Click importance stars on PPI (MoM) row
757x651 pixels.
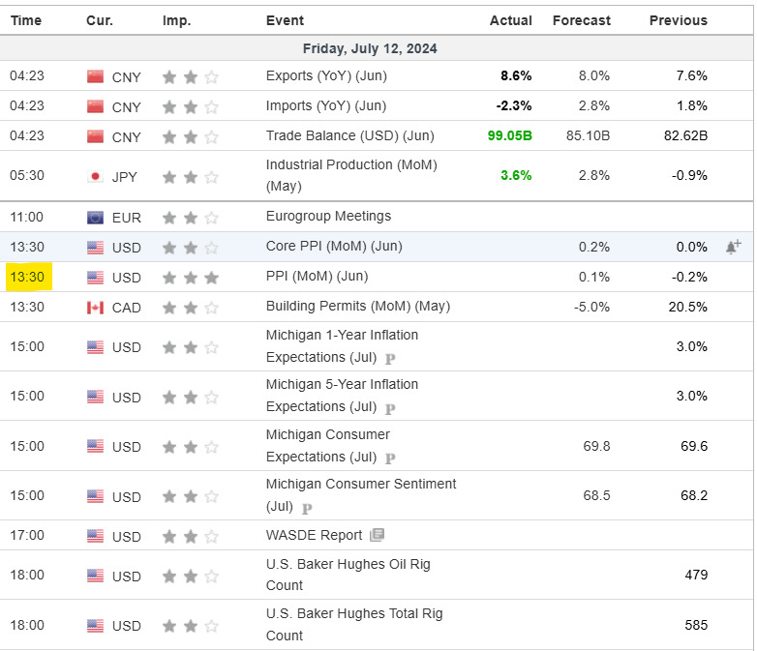(x=190, y=278)
